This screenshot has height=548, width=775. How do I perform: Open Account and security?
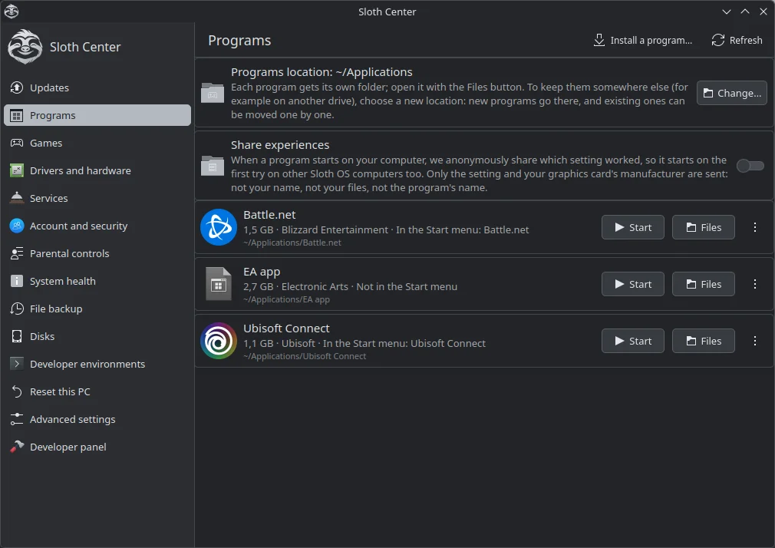pyautogui.click(x=97, y=226)
